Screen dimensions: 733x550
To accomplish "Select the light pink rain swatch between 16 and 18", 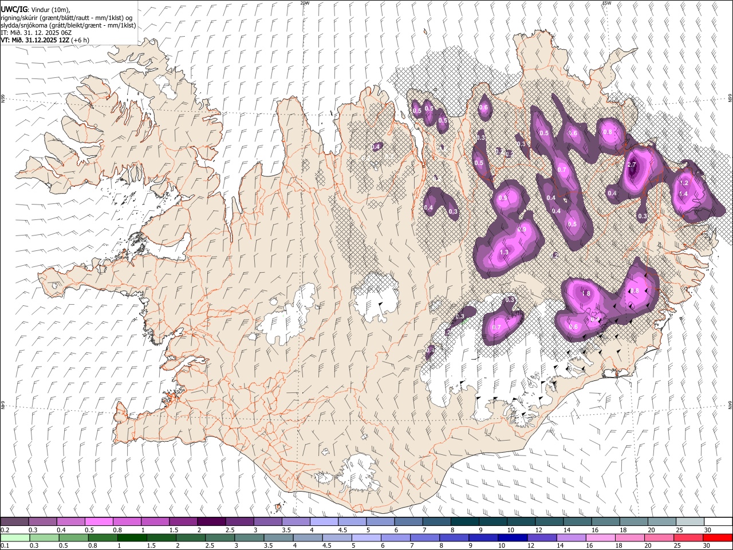I will 601,538.
